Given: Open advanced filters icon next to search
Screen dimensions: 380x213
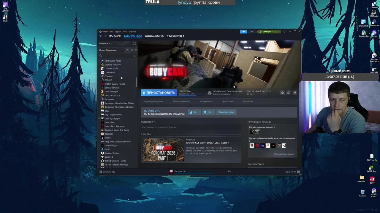Looking at the screenshot, I should [x=134, y=56].
